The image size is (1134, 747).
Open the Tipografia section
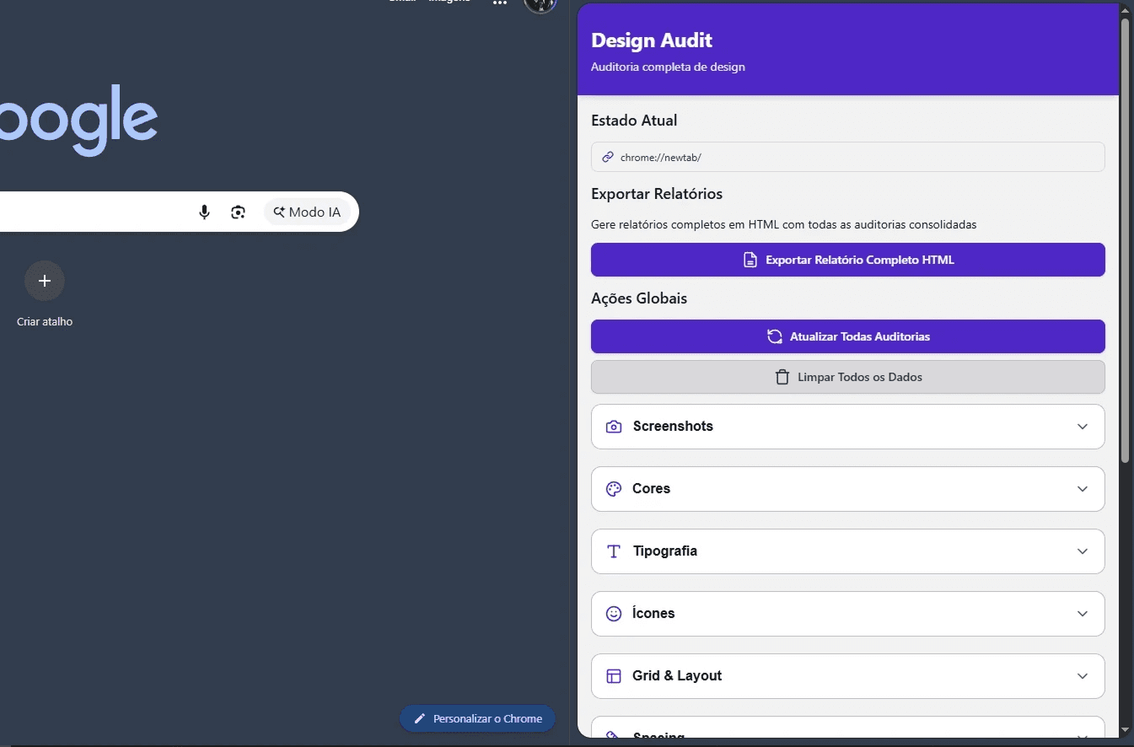click(1083, 551)
